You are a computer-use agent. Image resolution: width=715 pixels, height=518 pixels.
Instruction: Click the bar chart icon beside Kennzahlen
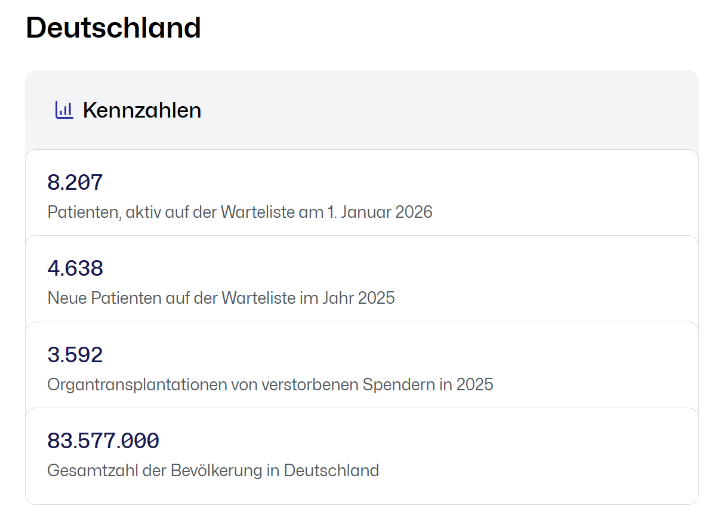(64, 110)
